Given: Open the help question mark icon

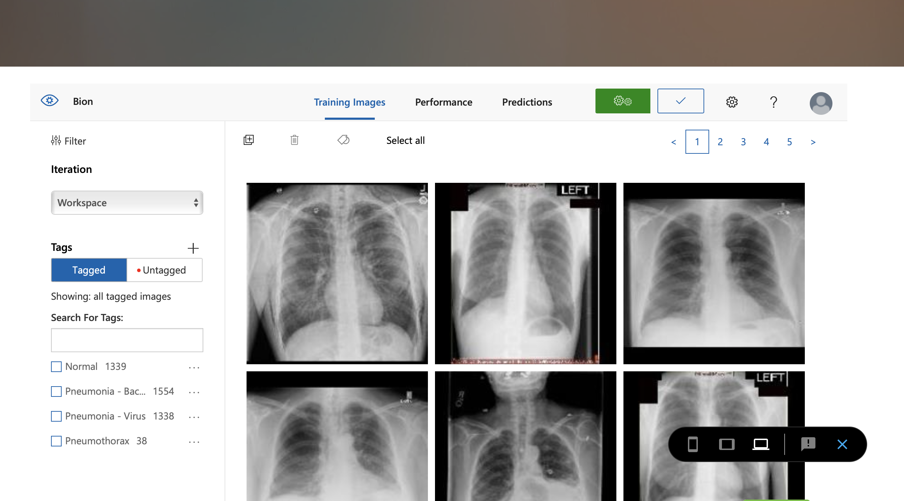Looking at the screenshot, I should coord(773,102).
